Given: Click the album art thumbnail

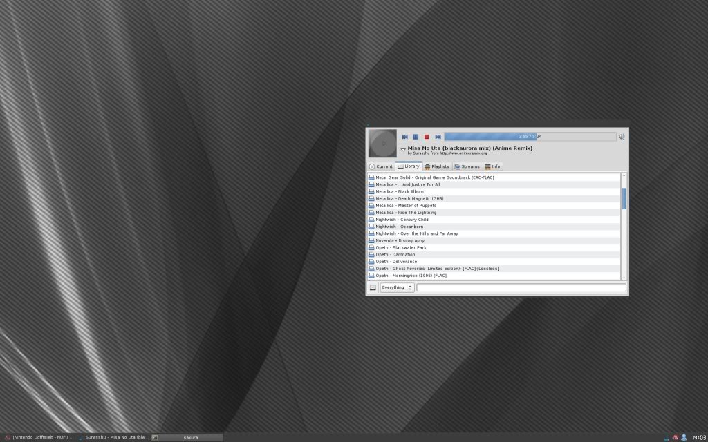Looking at the screenshot, I should [382, 143].
